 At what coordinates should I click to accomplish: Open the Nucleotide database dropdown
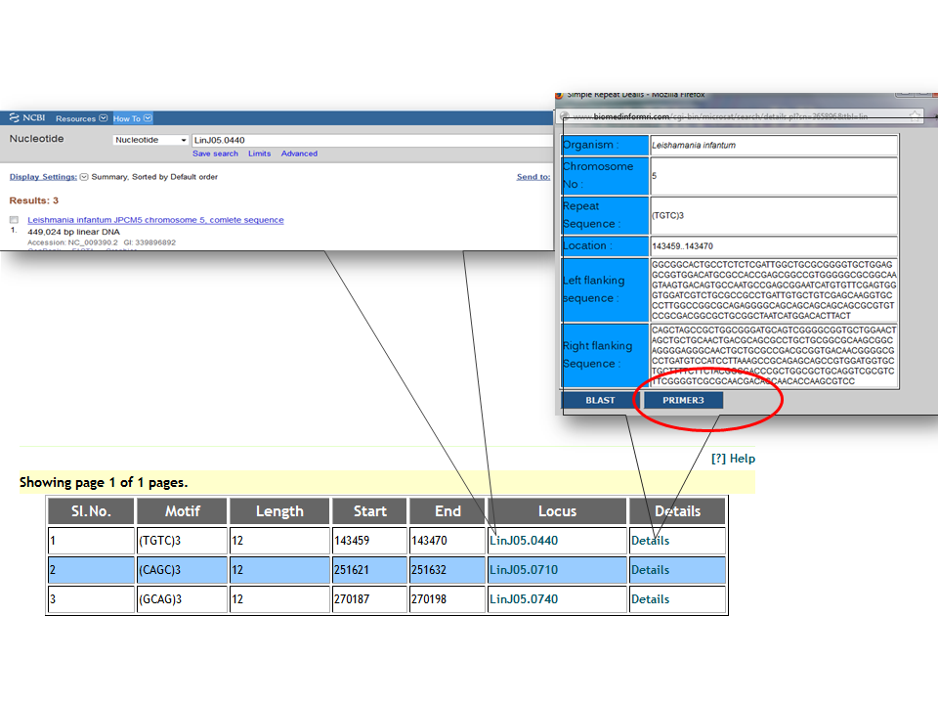(x=151, y=140)
